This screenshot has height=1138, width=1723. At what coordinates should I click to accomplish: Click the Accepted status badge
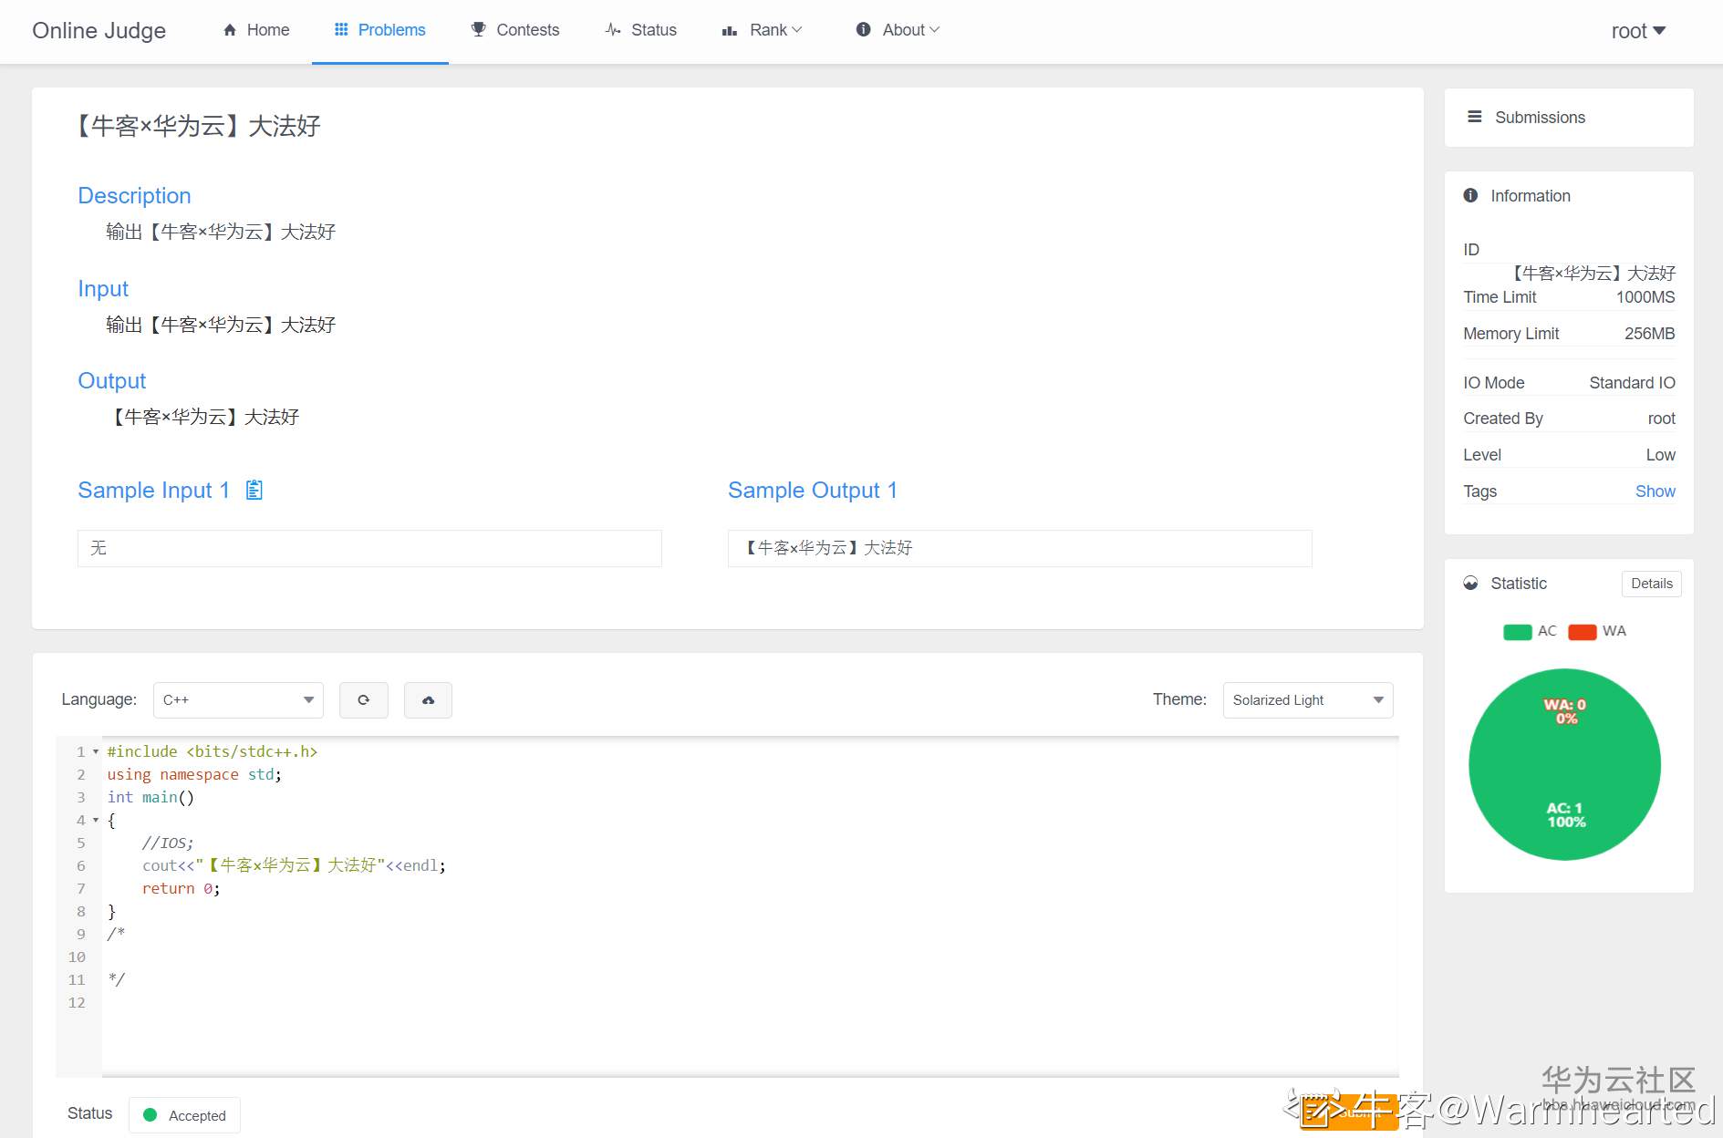[185, 1115]
